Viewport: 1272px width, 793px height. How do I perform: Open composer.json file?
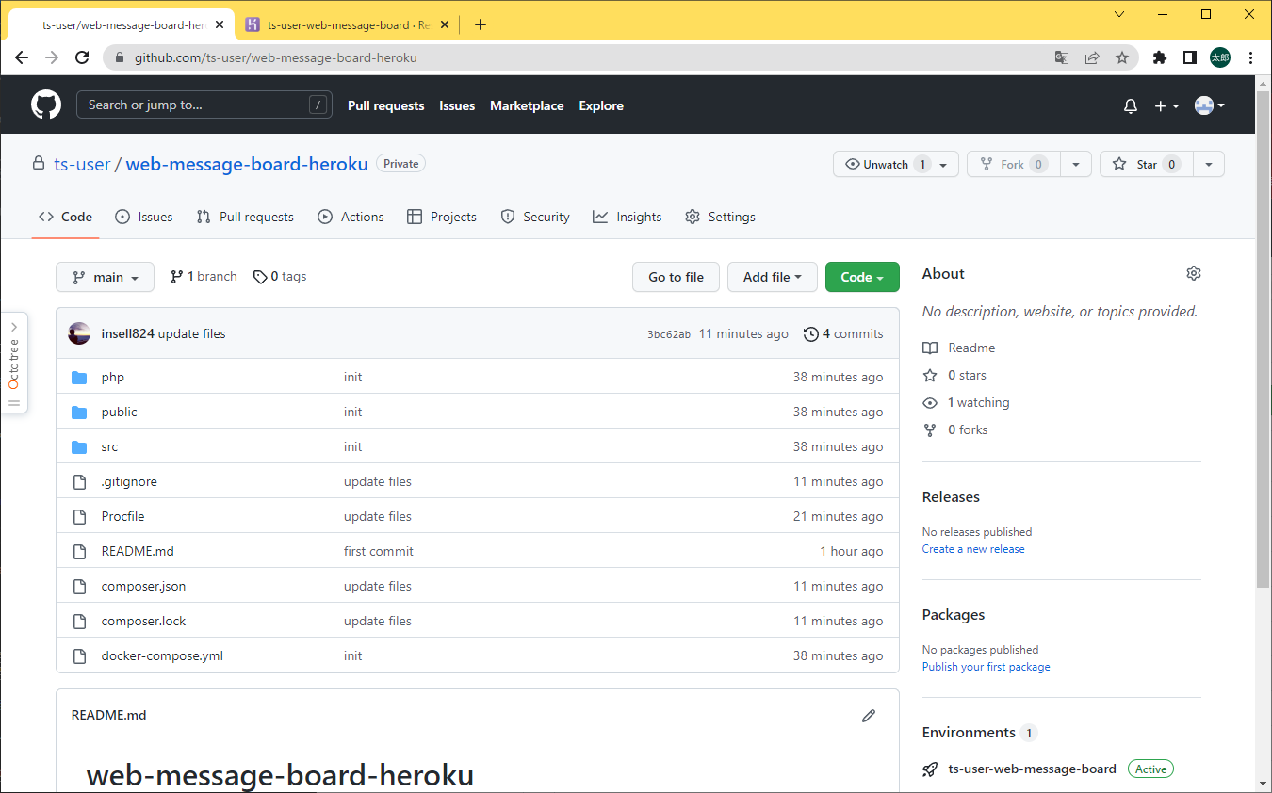[x=144, y=586]
